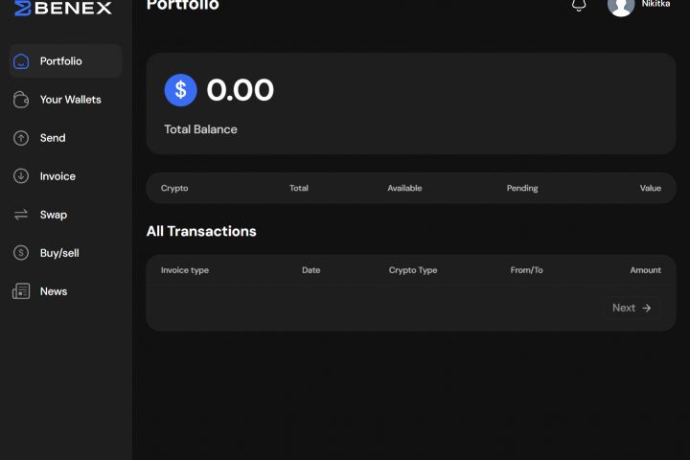Click the Invoice down-arrow icon
This screenshot has width=690, height=460.
(x=21, y=176)
